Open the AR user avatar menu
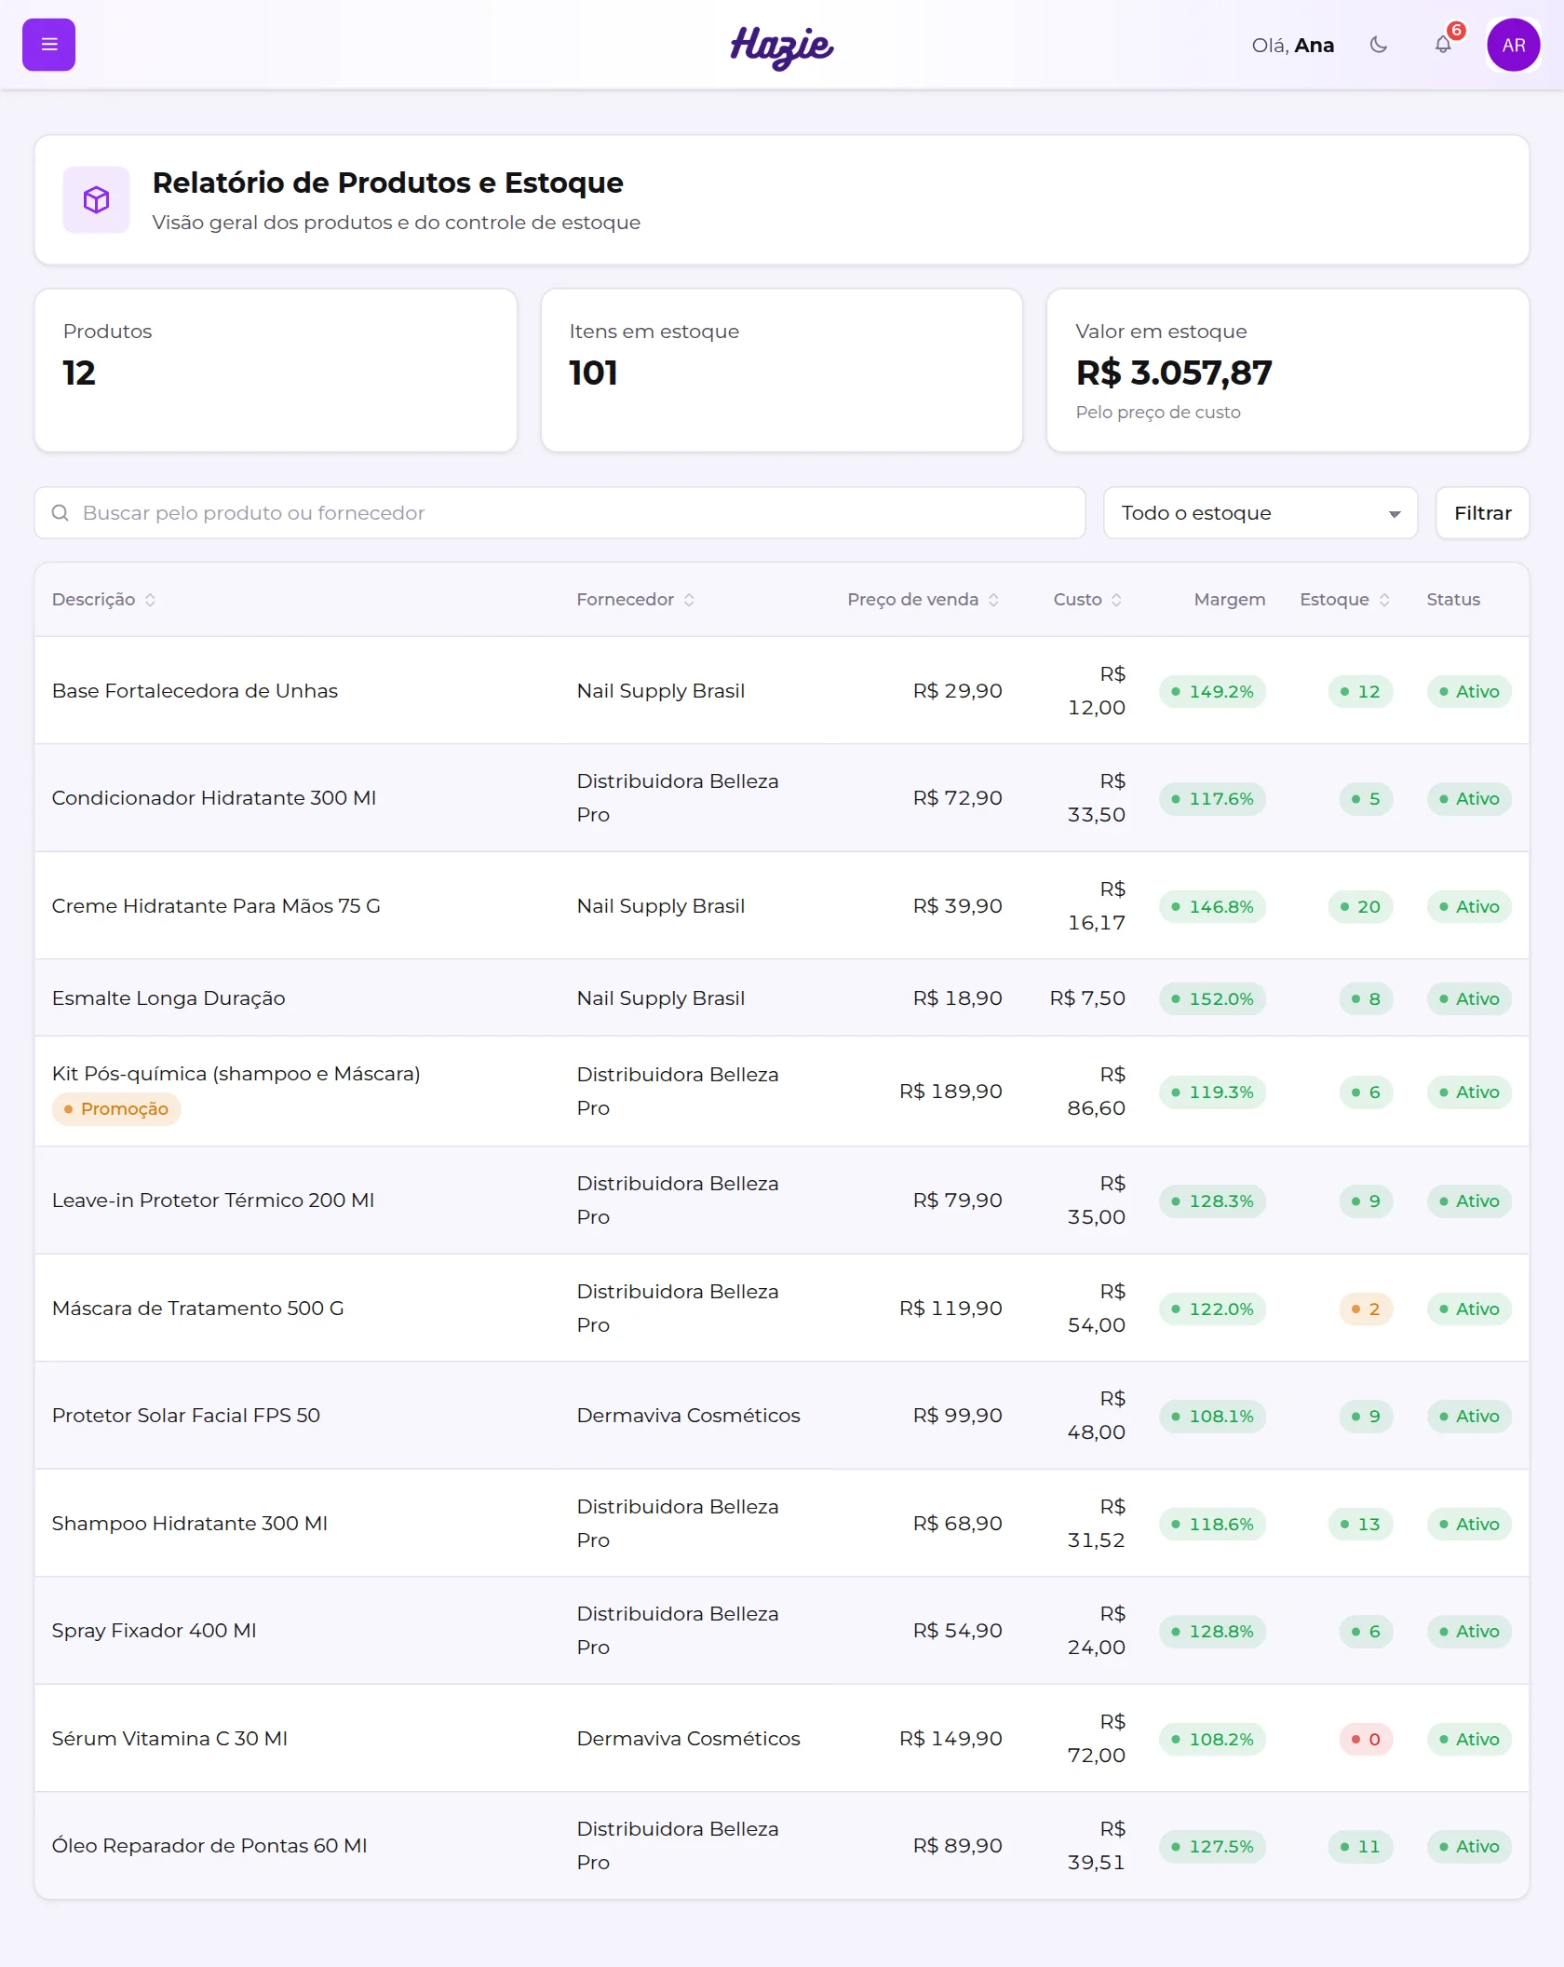This screenshot has height=1967, width=1564. point(1514,45)
